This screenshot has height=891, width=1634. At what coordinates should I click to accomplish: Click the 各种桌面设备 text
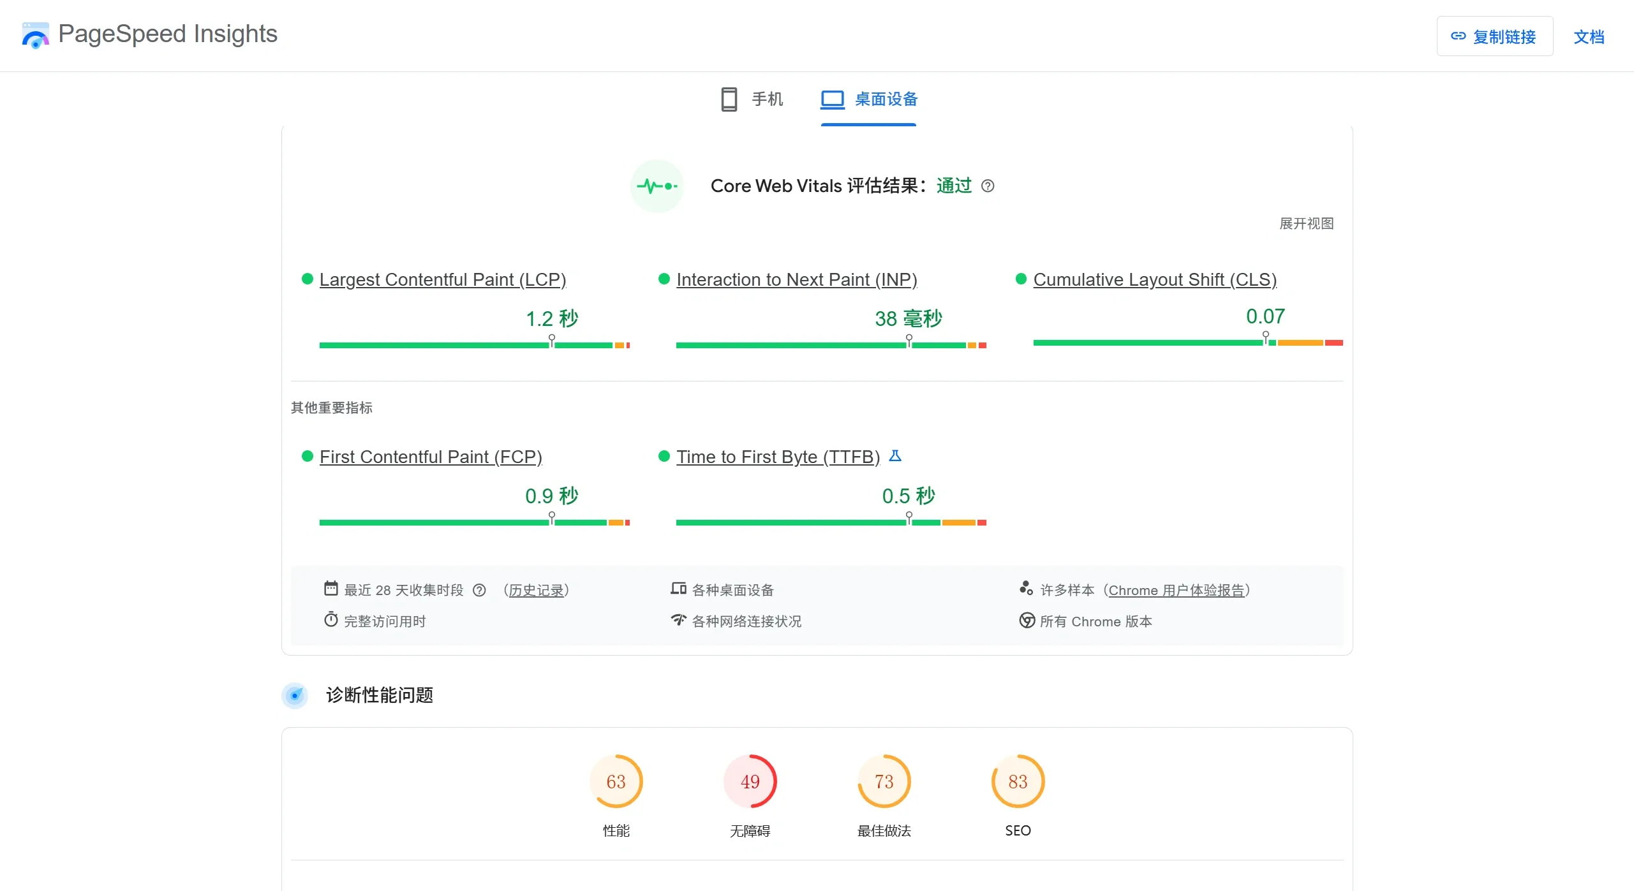732,590
